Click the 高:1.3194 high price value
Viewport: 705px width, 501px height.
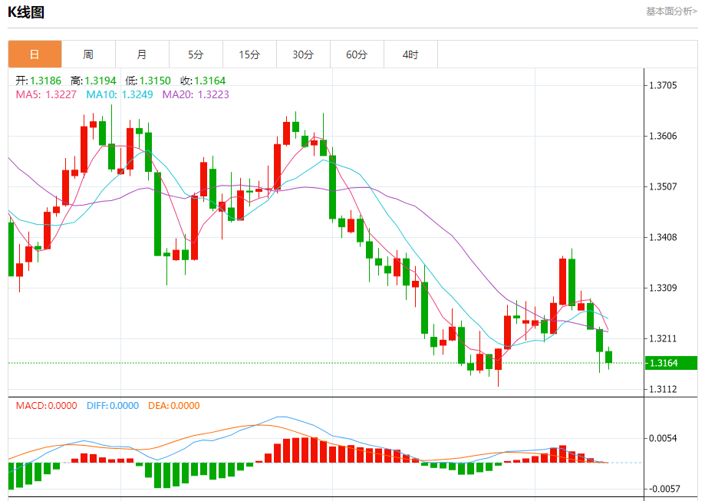tap(93, 81)
